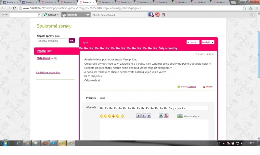Insert a YouTube video into the message
Viewport: 260px width, 155px height.
(166, 116)
